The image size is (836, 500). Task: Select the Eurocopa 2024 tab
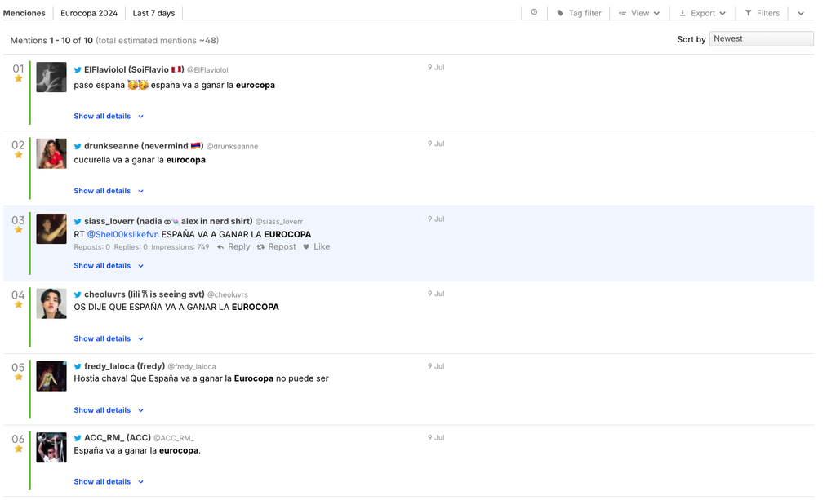click(x=89, y=13)
